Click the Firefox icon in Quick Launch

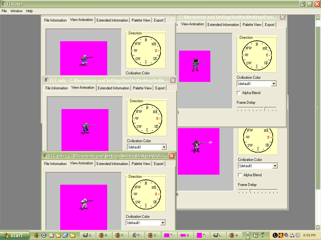[37, 235]
